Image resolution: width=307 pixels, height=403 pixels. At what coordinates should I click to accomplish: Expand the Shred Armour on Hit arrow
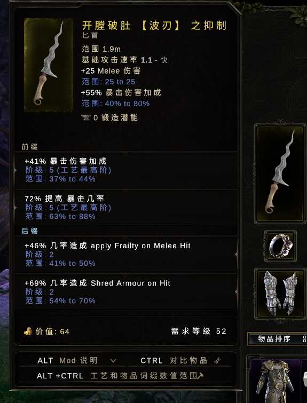[236, 292]
